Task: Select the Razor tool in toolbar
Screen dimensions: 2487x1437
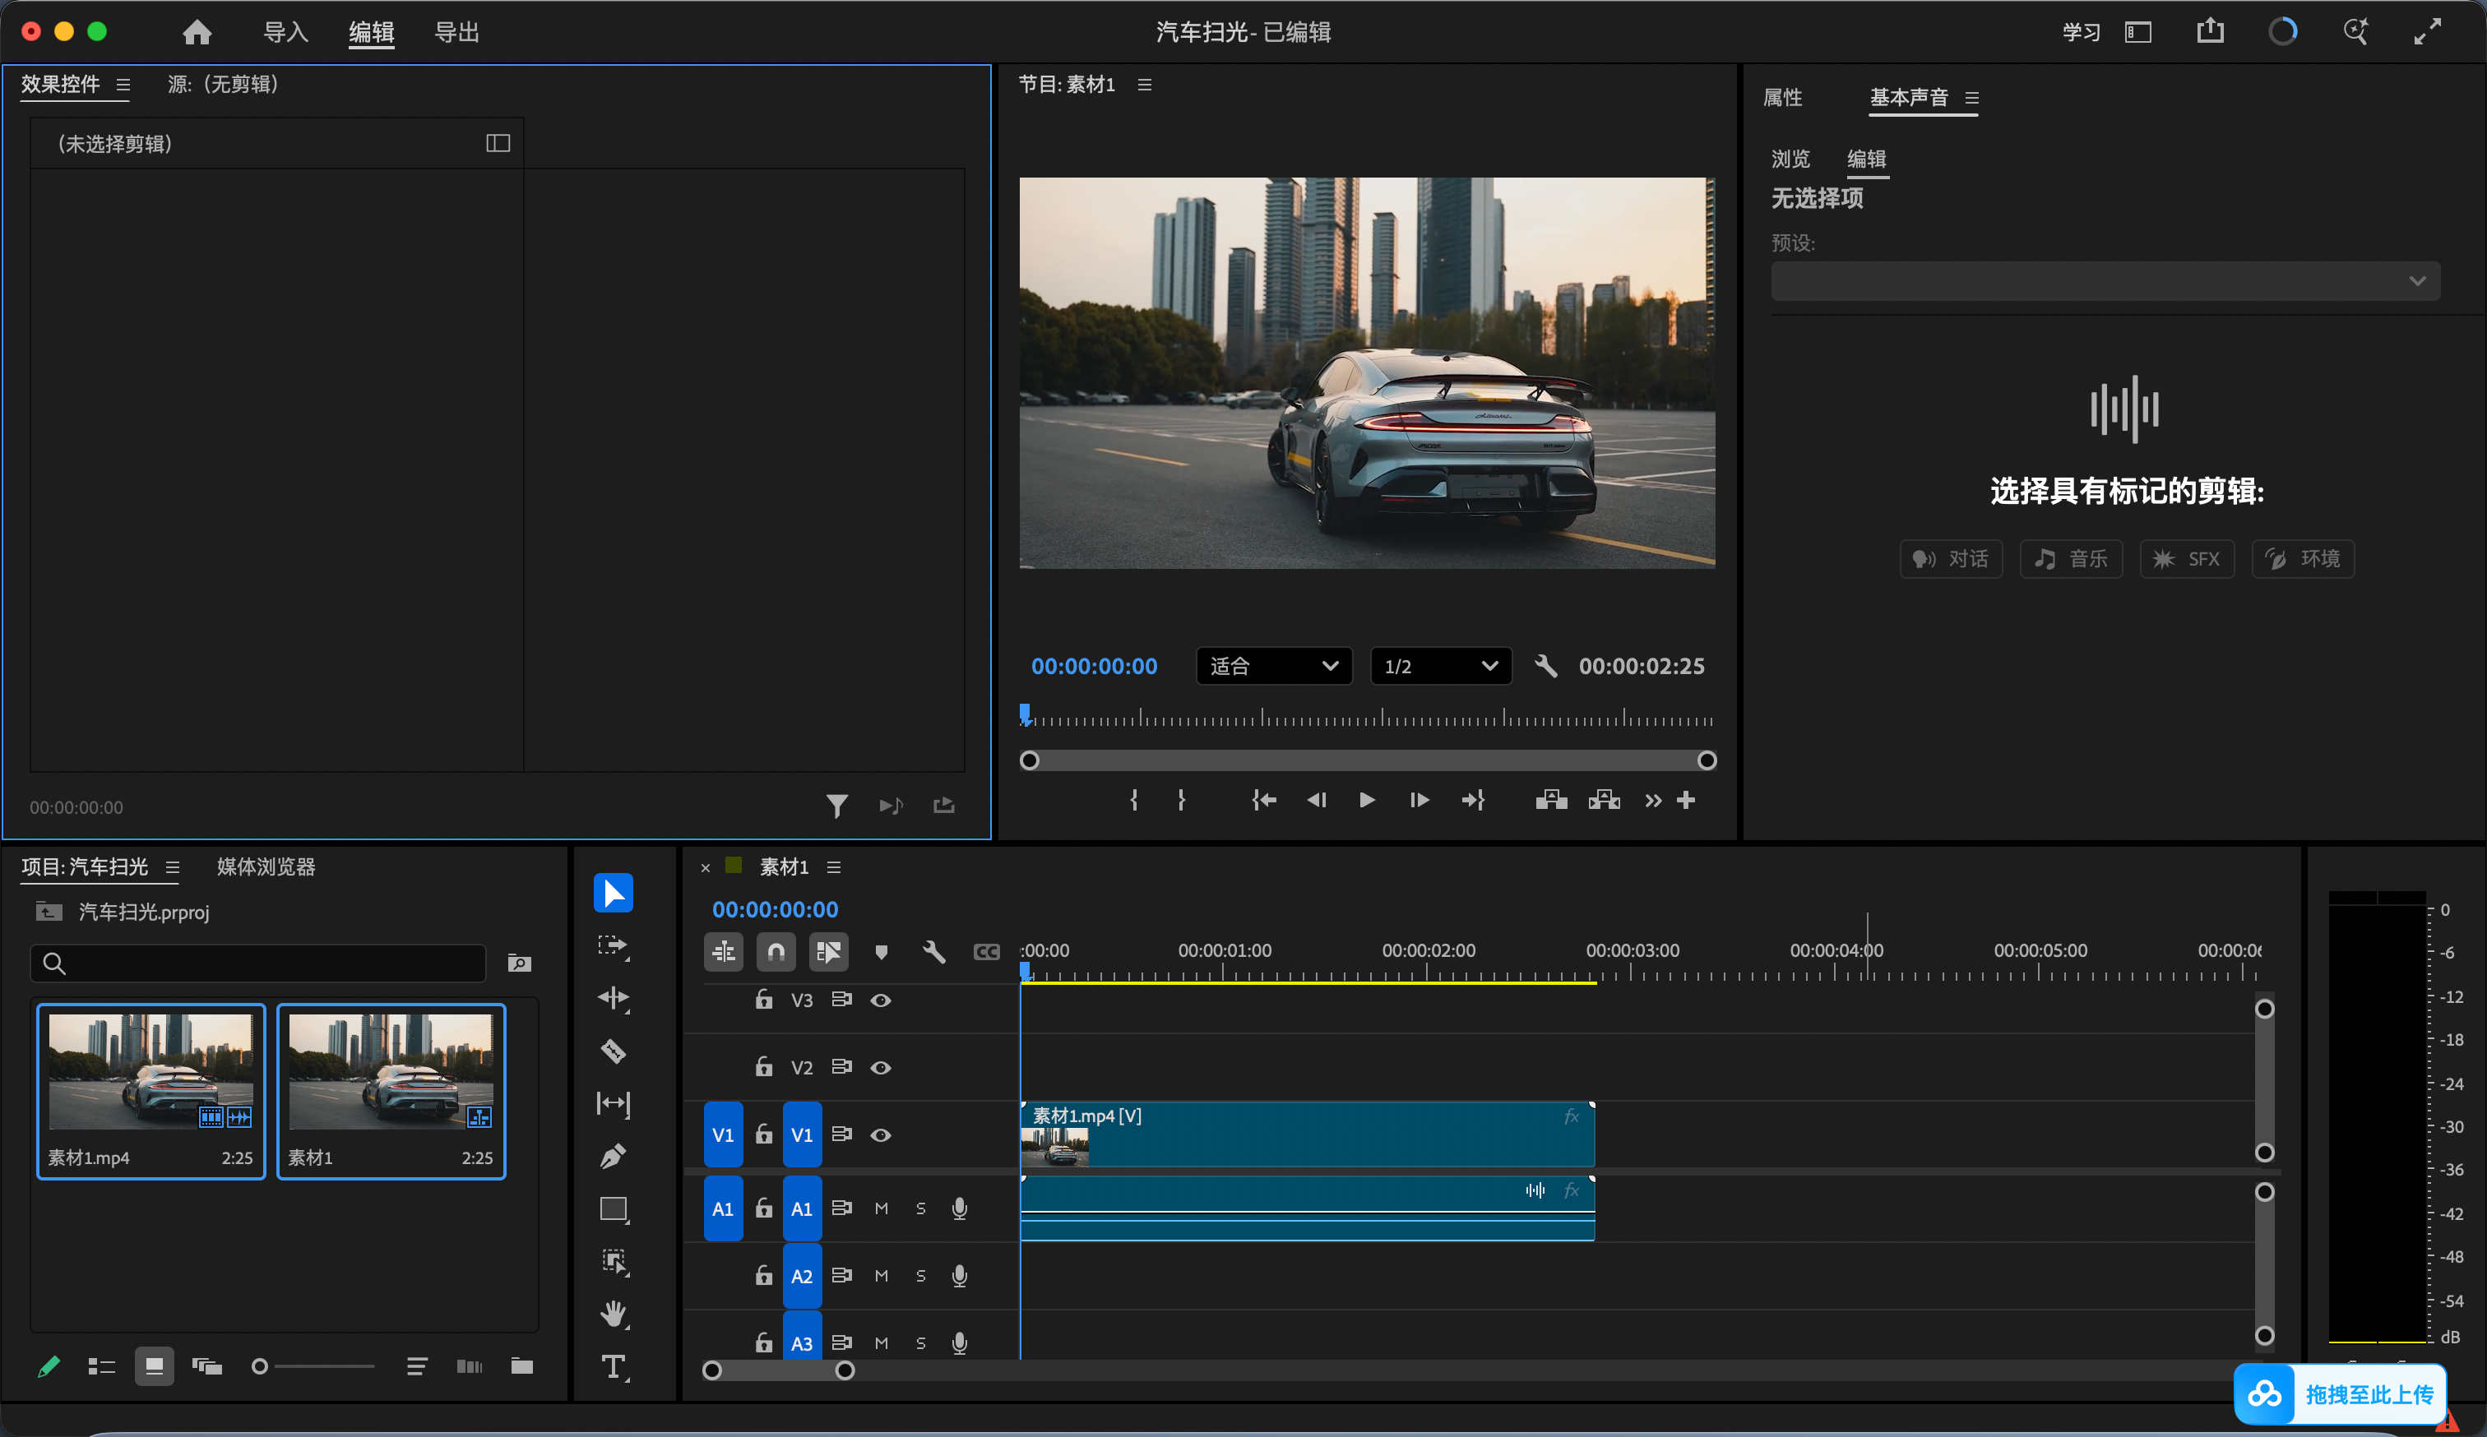Action: click(x=613, y=1051)
